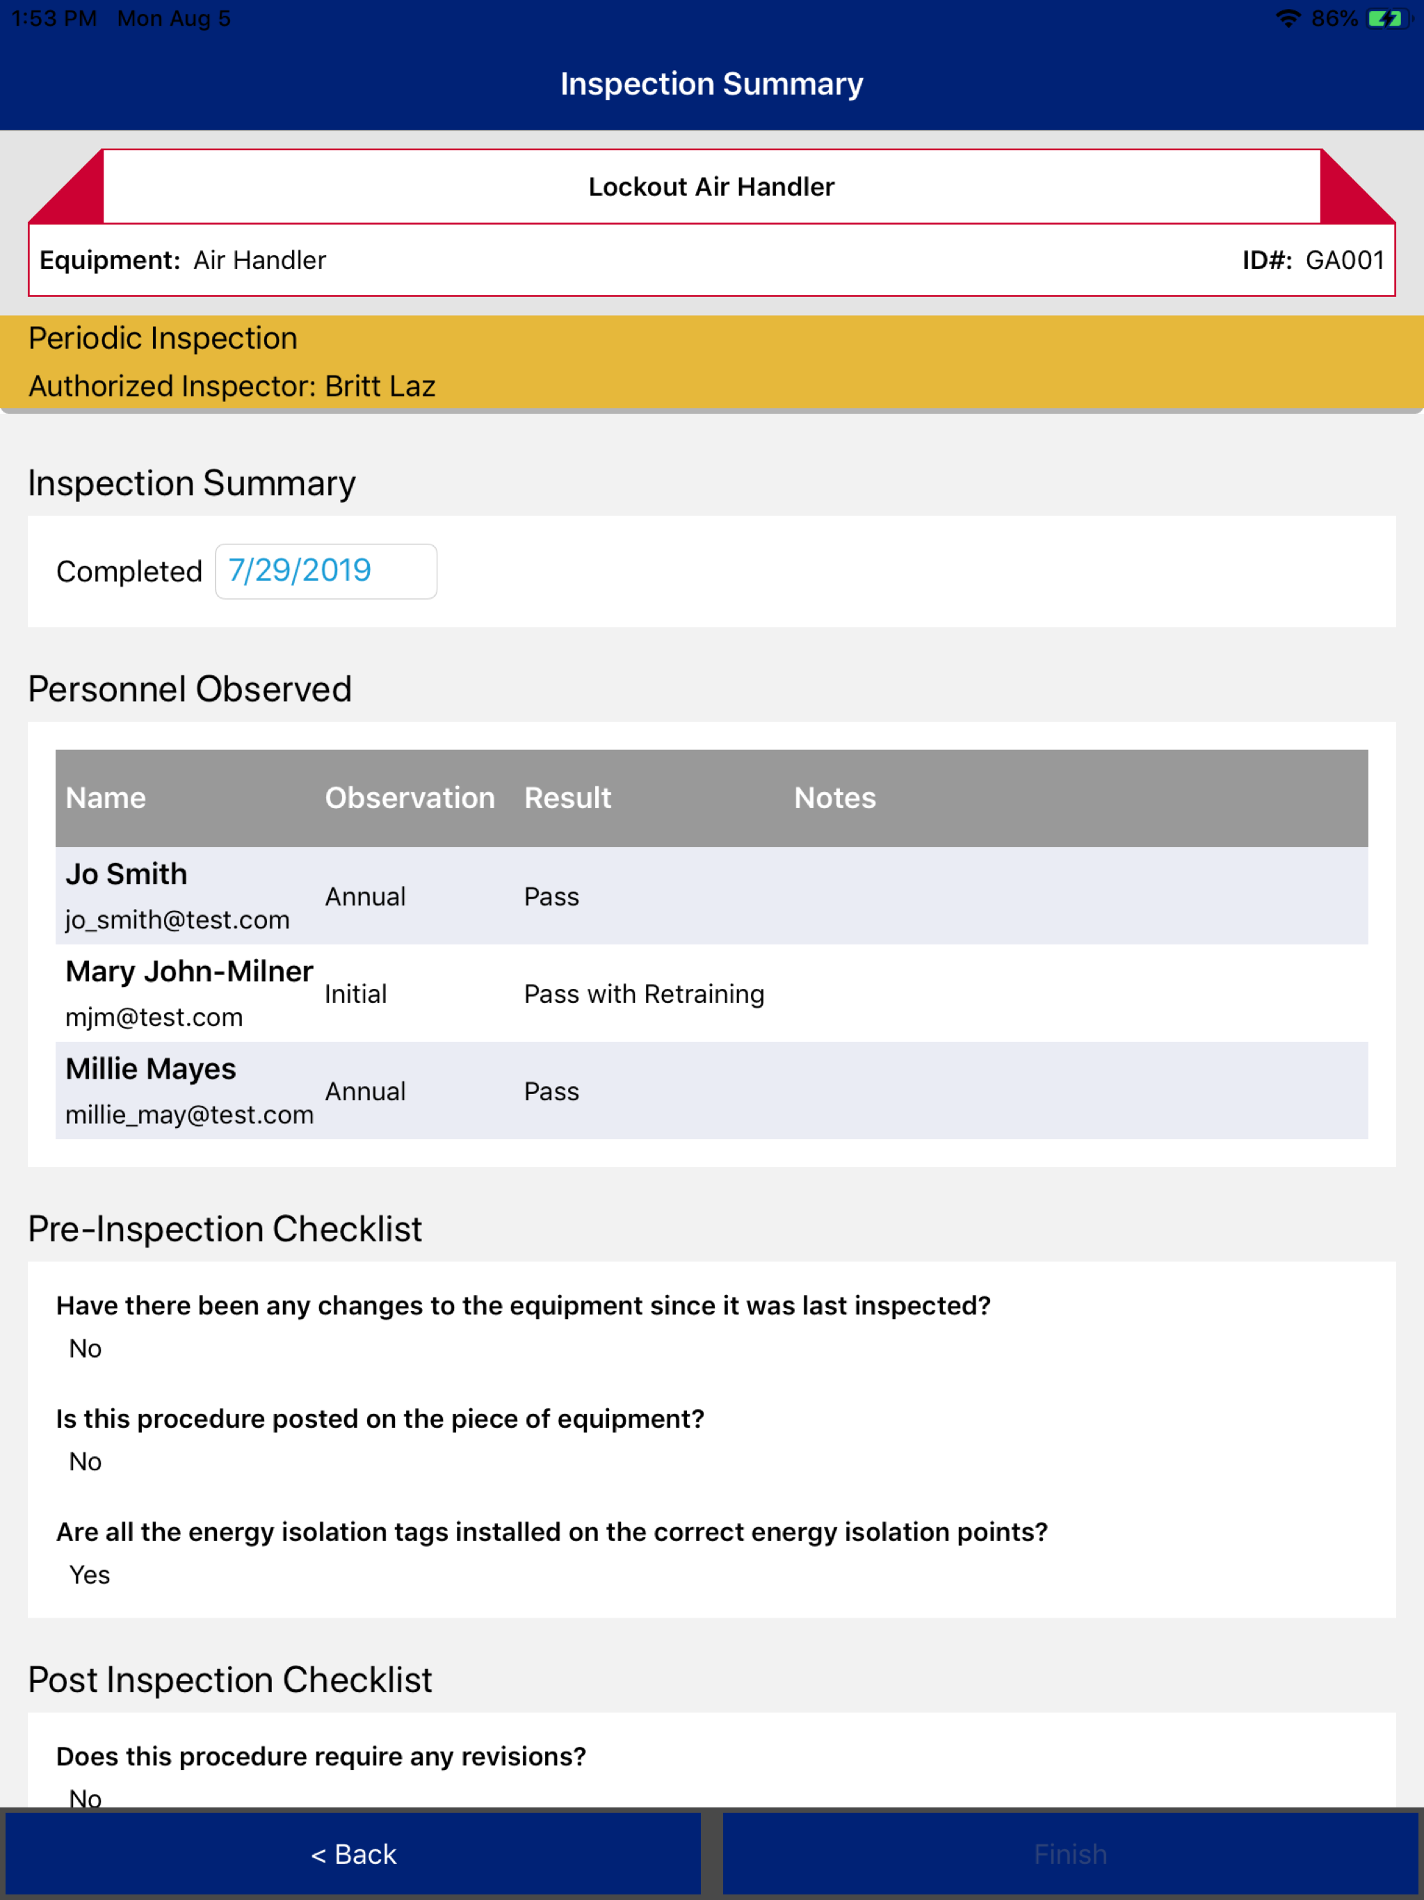Tap the jo_smith@test.com email
Screen dimensions: 1424x1900
pyautogui.click(x=177, y=920)
